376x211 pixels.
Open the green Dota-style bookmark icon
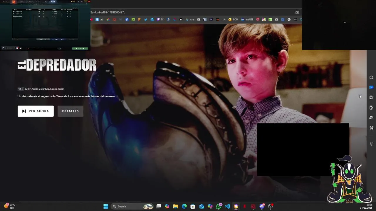tap(133, 20)
